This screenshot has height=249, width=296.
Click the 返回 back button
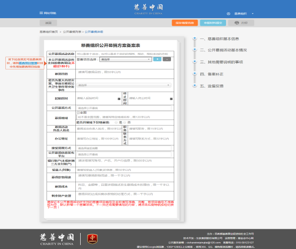pyautogui.click(x=48, y=23)
